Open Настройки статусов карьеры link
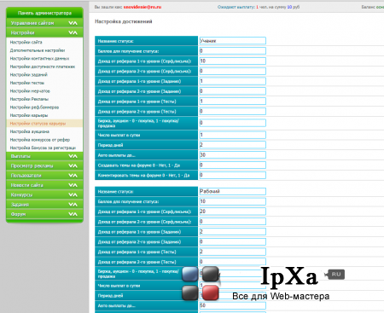This screenshot has height=313, width=384. (38, 124)
